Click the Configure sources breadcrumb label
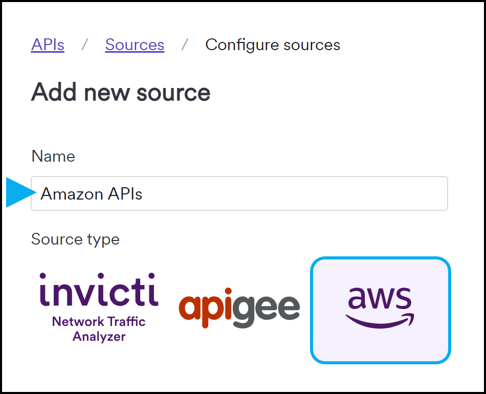This screenshot has height=394, width=486. coord(272,45)
